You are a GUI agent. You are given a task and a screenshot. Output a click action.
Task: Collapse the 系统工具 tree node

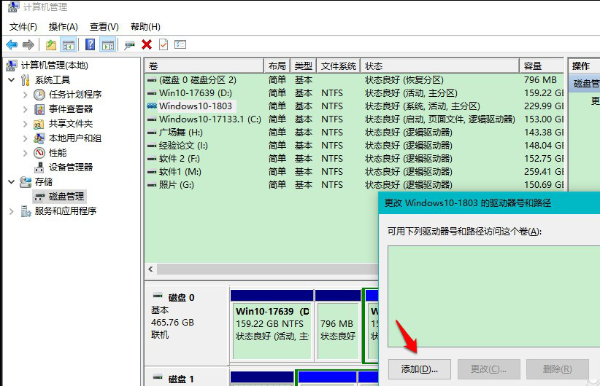click(x=11, y=79)
